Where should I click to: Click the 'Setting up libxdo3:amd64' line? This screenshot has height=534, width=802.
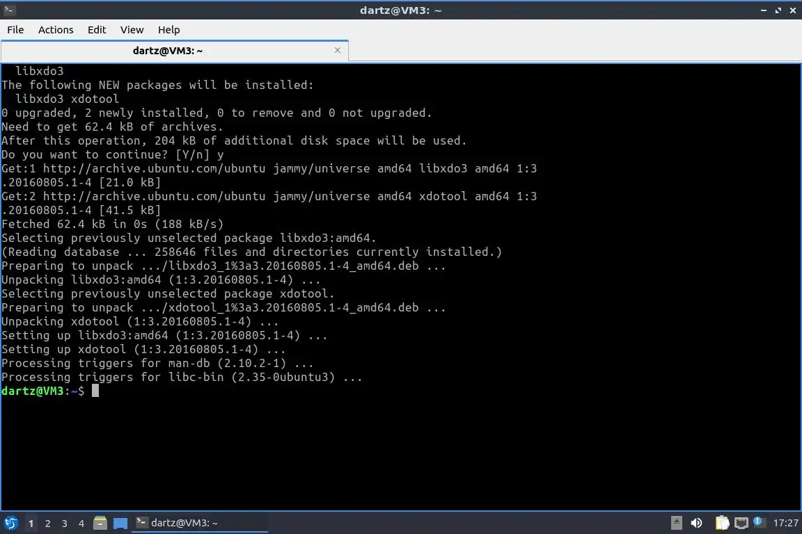164,335
